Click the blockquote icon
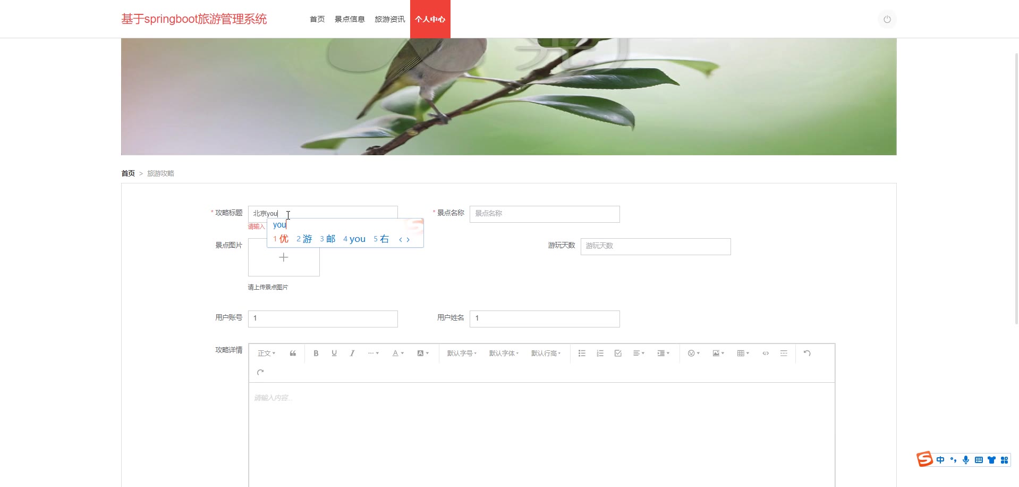 coord(293,354)
